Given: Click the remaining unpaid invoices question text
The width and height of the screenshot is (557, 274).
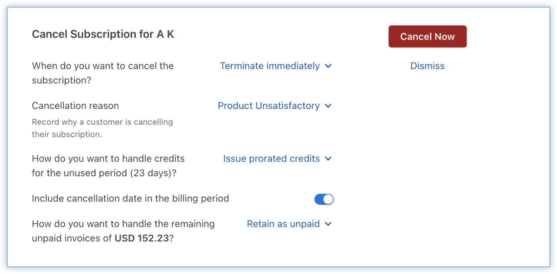Looking at the screenshot, I should coord(123,224).
